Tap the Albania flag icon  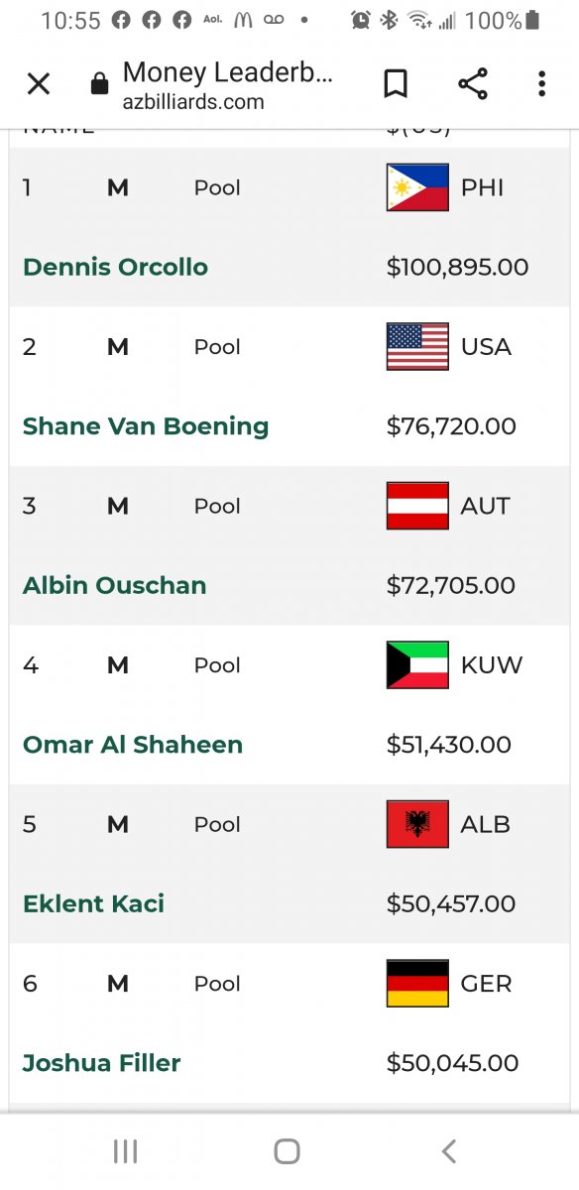click(417, 824)
